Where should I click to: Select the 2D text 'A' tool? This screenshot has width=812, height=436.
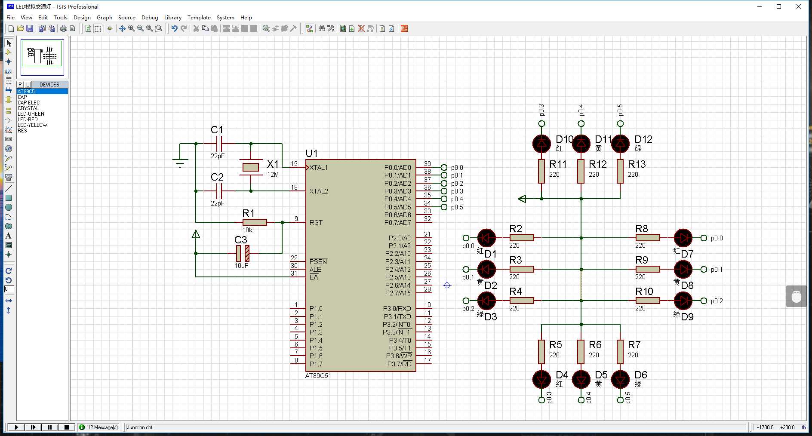(9, 236)
